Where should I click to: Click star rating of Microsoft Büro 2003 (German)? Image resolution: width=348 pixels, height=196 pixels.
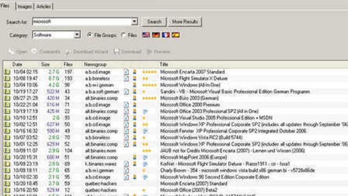click(x=150, y=98)
